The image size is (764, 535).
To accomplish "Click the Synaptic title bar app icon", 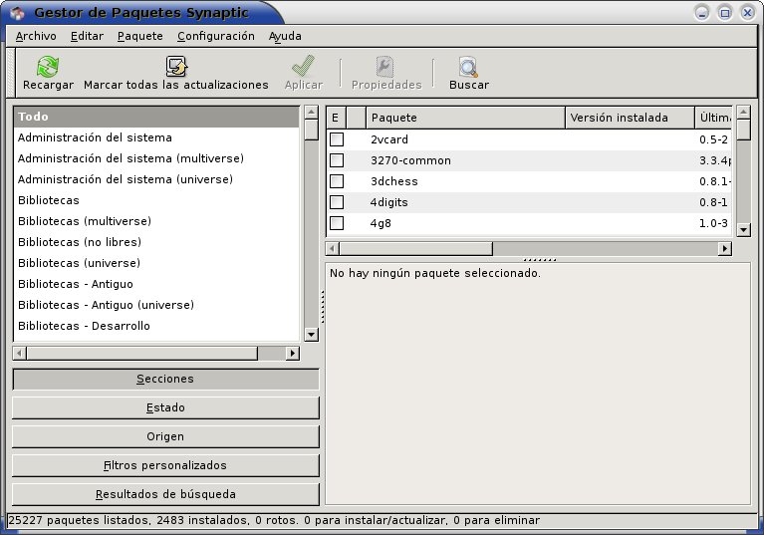I will click(x=17, y=13).
